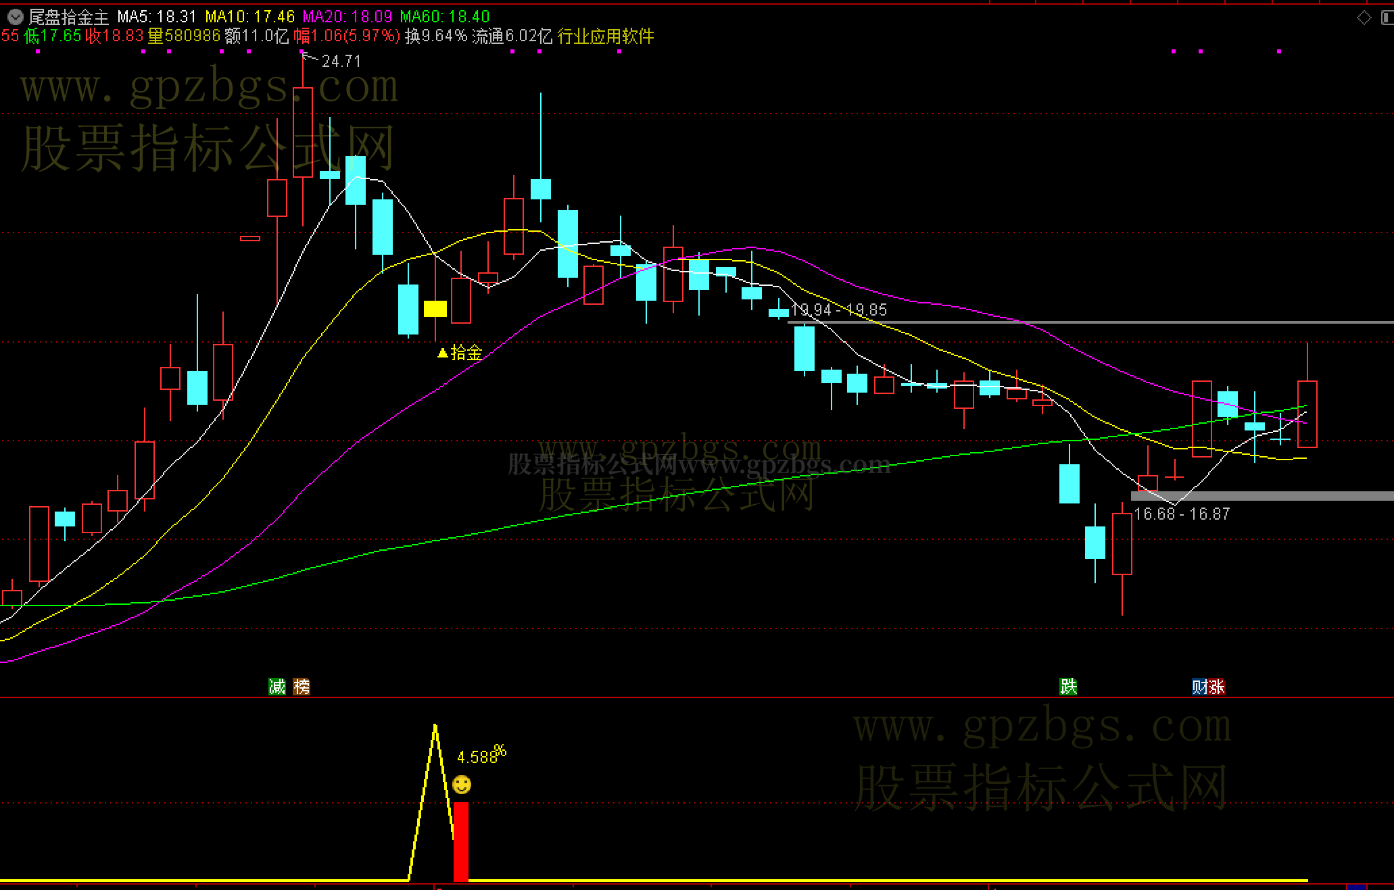Select the MA10: 17.46 label
This screenshot has height=890, width=1394.
[x=250, y=17]
